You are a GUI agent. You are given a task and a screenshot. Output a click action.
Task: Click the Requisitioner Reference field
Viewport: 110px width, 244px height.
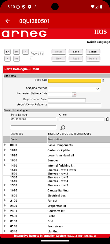[x=75, y=105]
